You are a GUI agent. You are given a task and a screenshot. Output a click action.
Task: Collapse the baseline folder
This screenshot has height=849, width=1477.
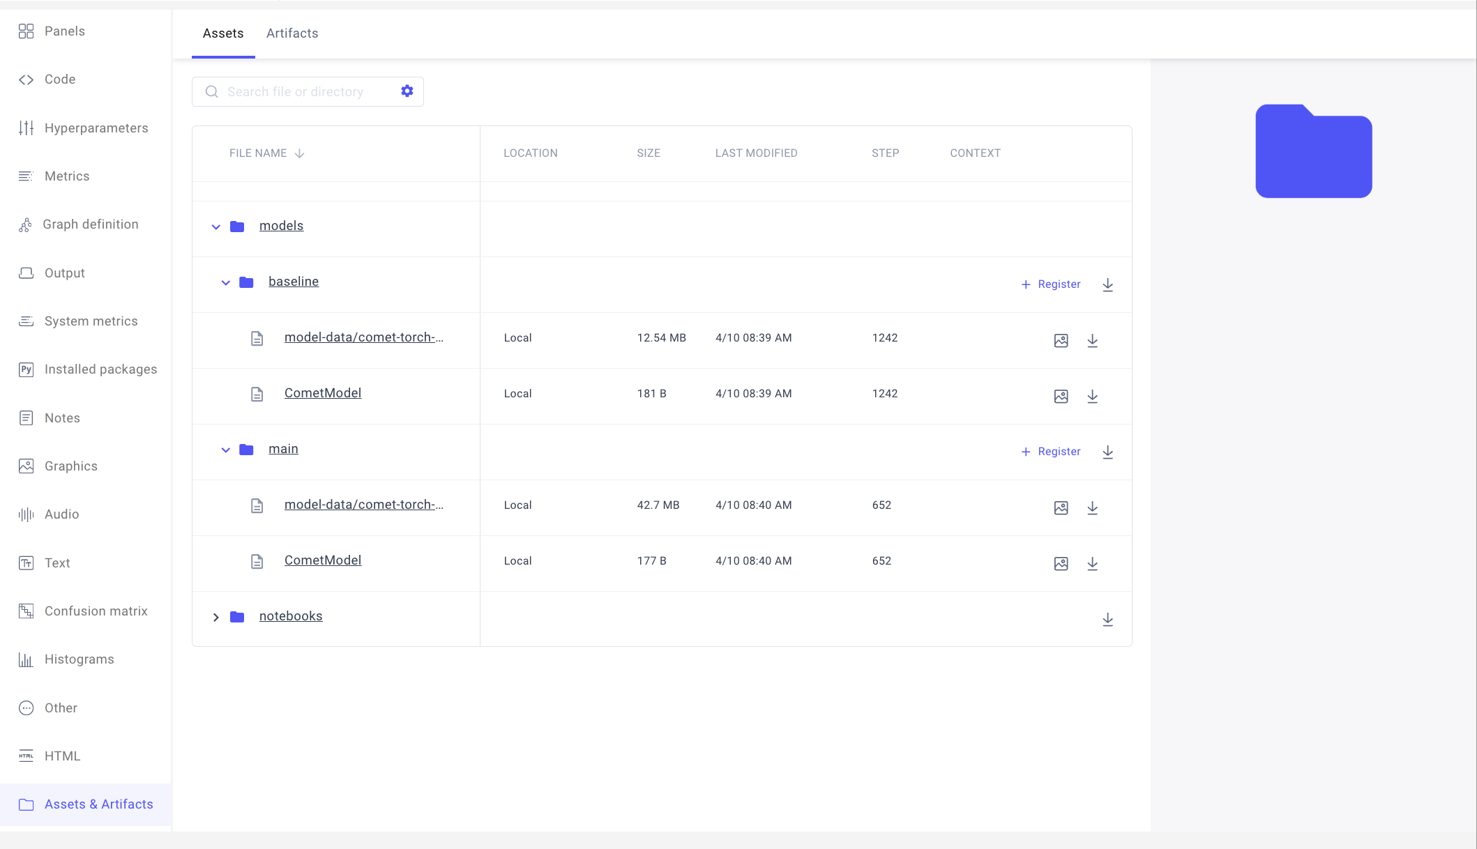click(x=225, y=282)
